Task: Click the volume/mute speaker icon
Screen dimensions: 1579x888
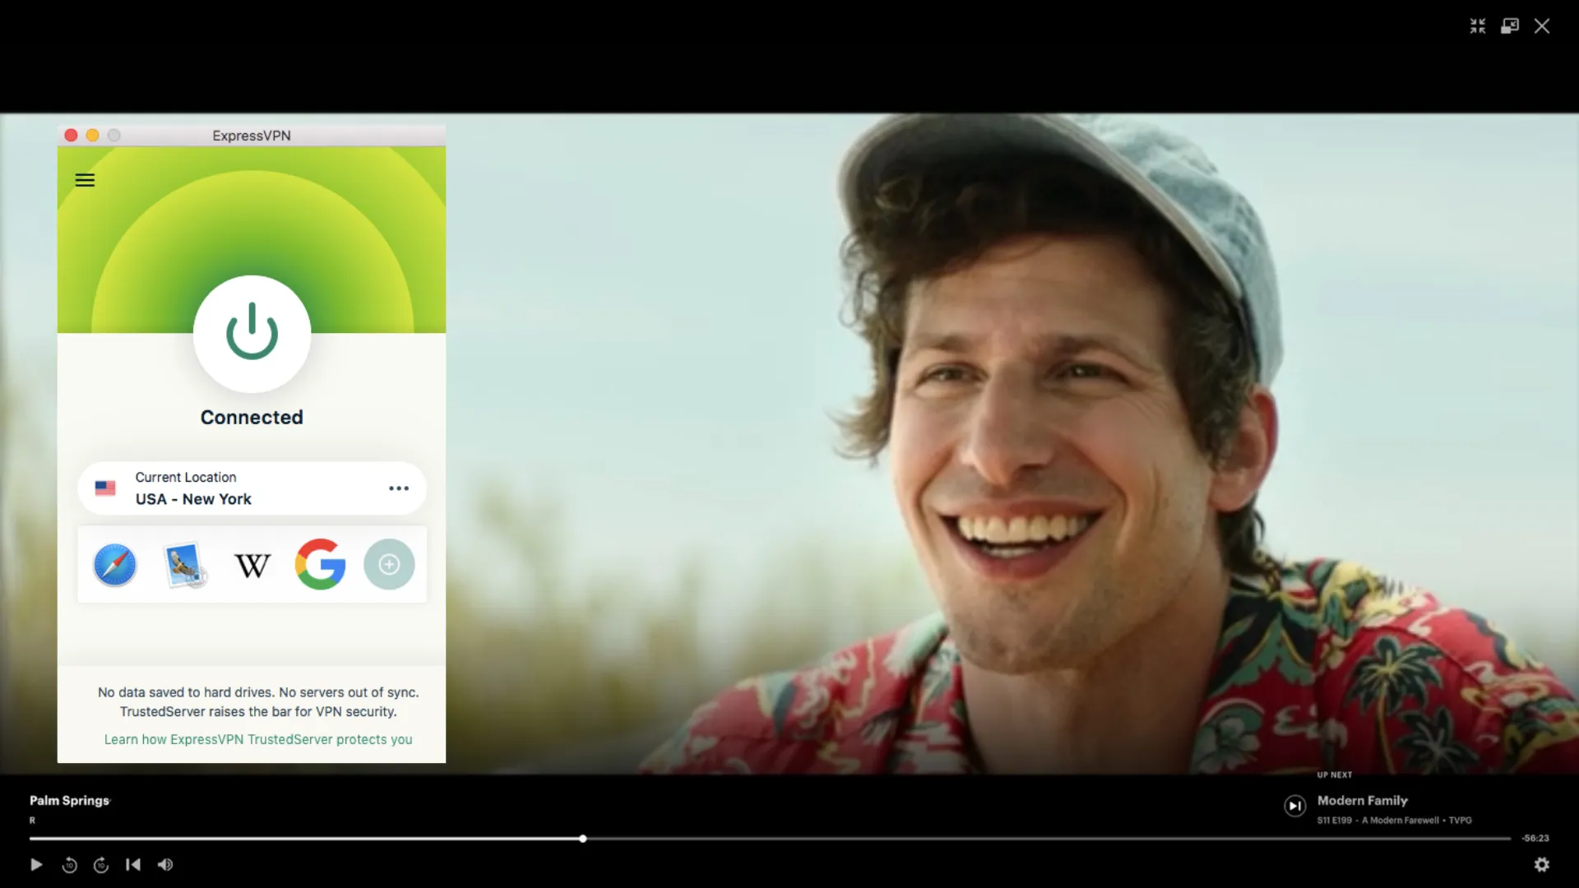Action: [166, 864]
